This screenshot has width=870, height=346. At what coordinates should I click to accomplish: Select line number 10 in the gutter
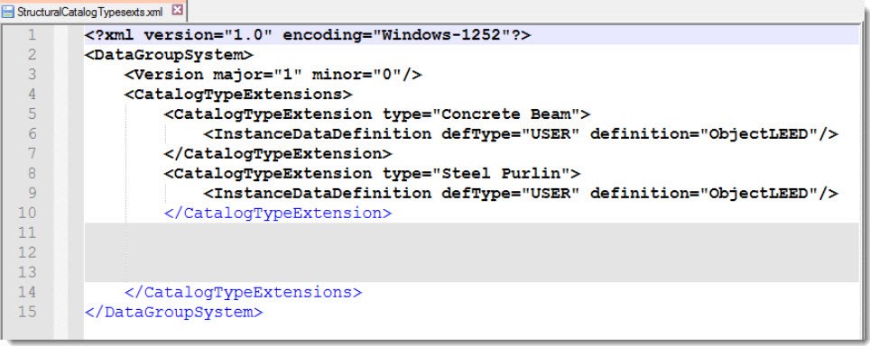(27, 213)
